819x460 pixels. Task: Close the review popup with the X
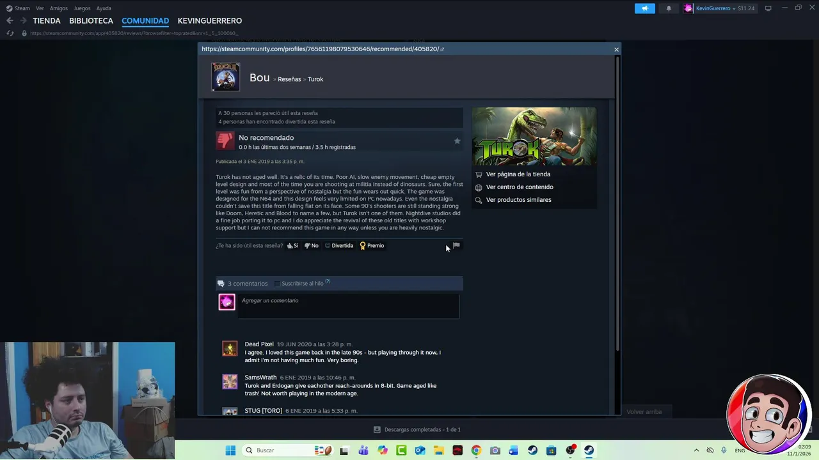click(x=616, y=49)
